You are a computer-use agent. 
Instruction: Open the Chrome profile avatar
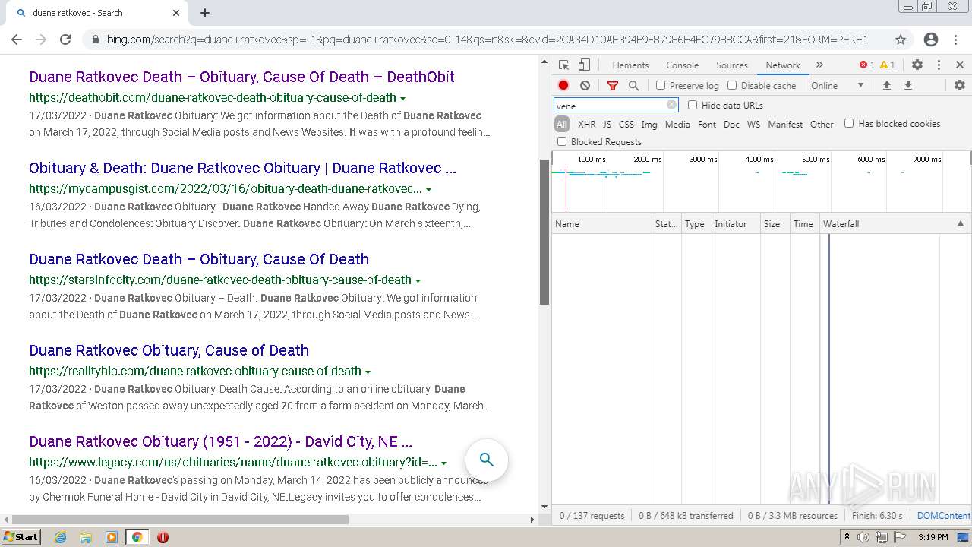(931, 40)
